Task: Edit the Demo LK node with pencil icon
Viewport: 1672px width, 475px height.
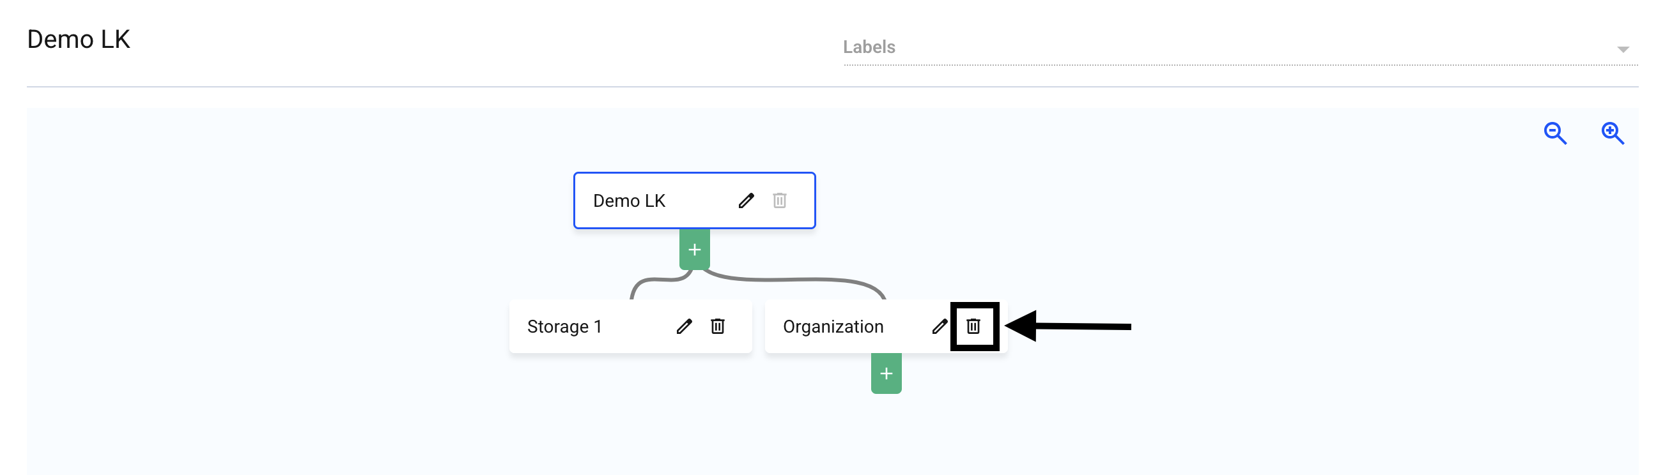Action: pos(746,201)
